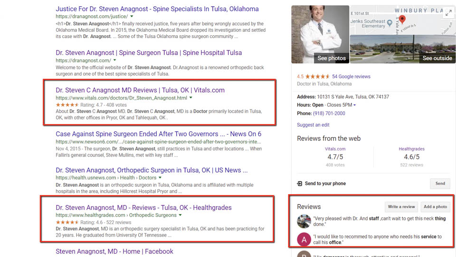Screen dimensions: 456x257
Task: Click Suggest an edit link
Action: (313, 125)
